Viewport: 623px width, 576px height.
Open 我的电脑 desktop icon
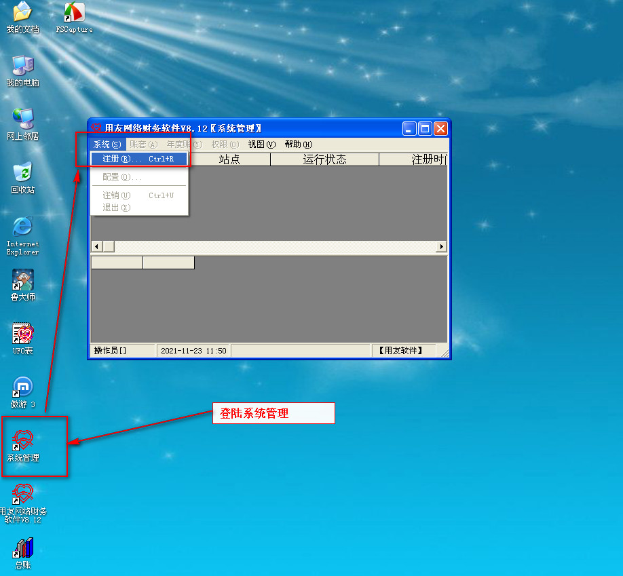click(x=23, y=67)
